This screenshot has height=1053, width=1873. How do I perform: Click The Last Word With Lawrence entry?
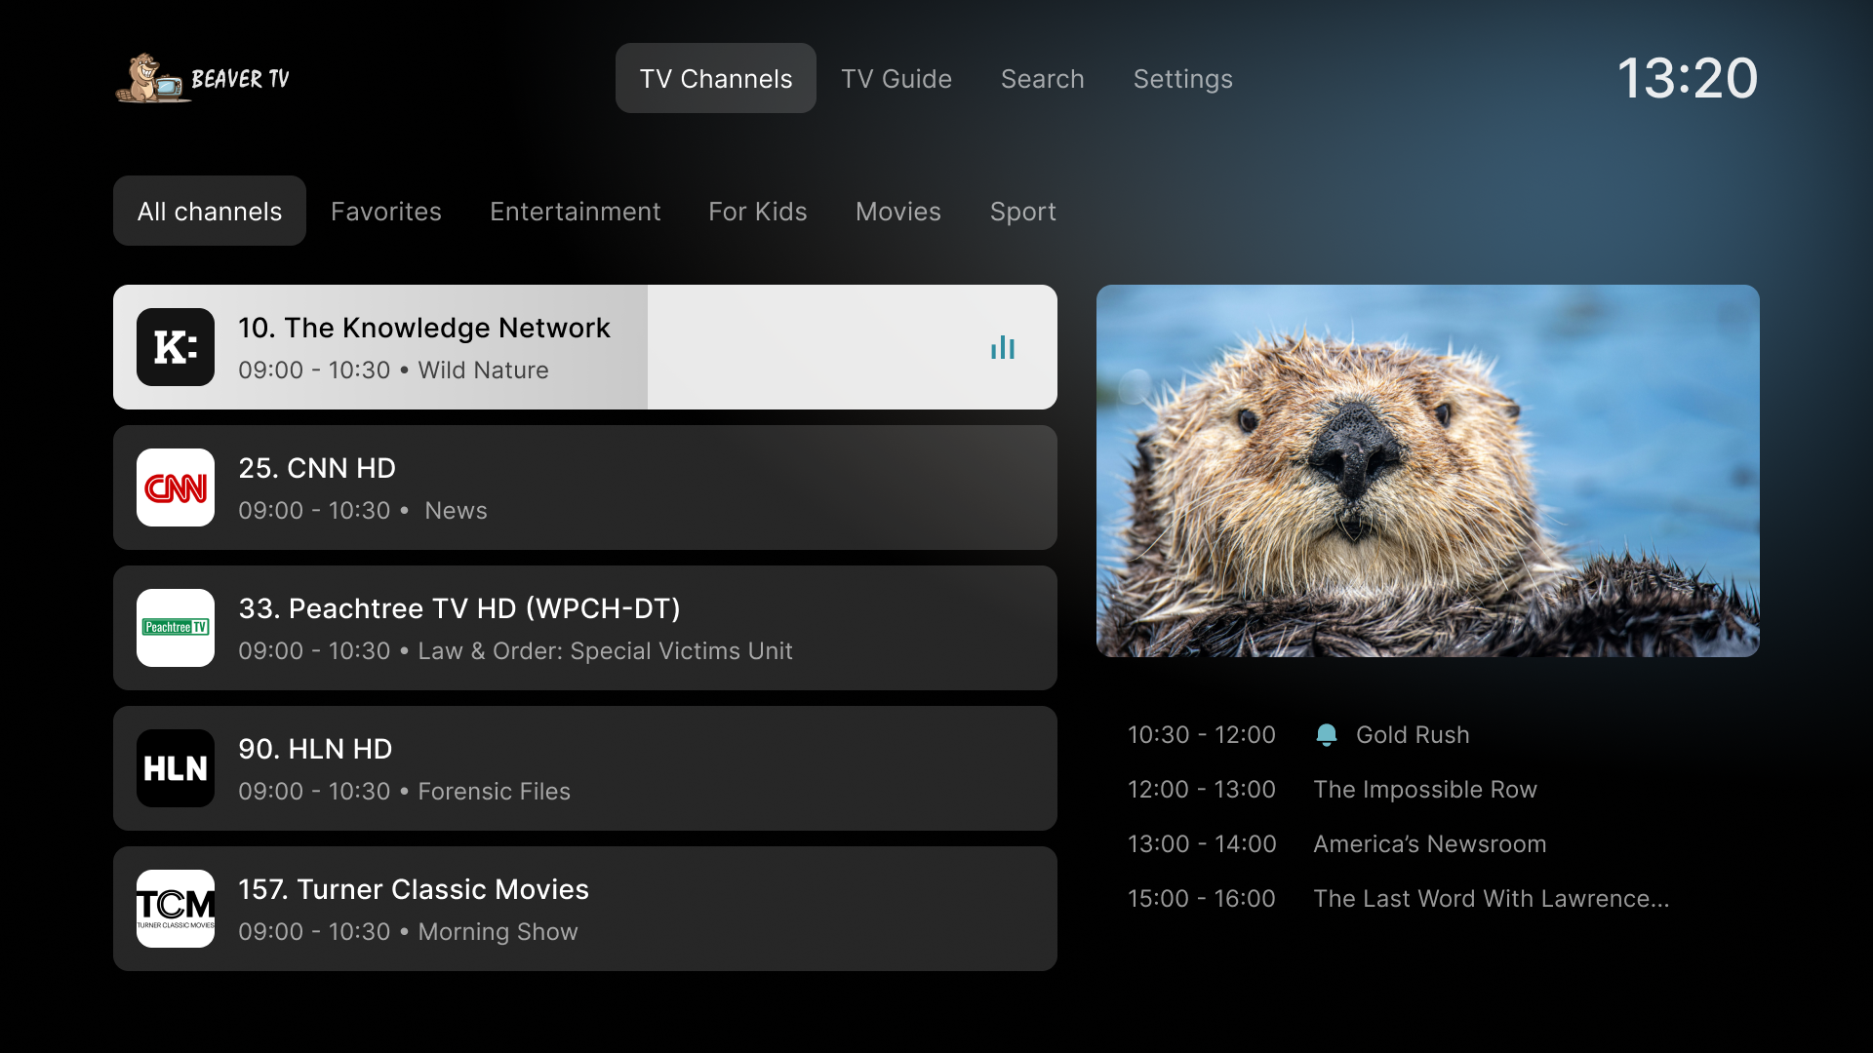(1492, 899)
